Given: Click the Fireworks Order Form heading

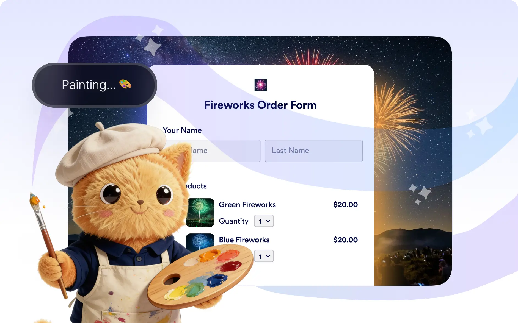Looking at the screenshot, I should pyautogui.click(x=260, y=105).
